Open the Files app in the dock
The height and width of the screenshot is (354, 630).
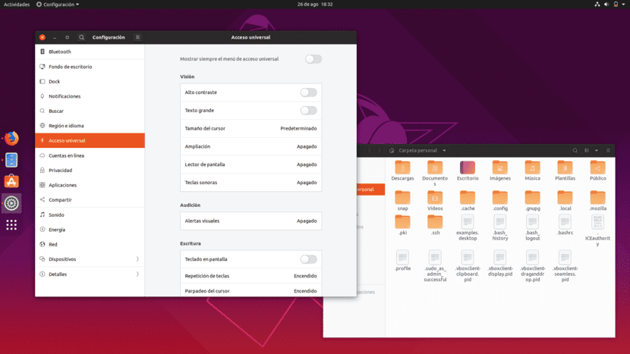11,160
